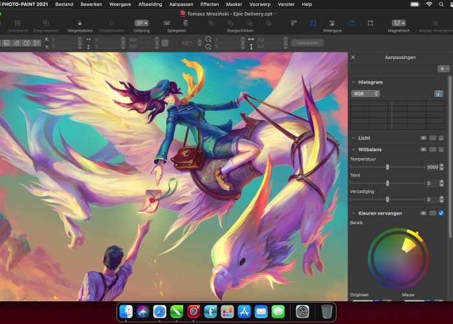Click the Degroeperen toolbar icon
This screenshot has width=453, height=324.
point(46,23)
